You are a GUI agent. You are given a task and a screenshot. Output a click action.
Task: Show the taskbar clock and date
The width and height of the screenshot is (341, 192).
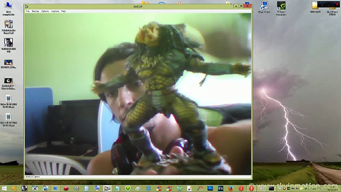[x=332, y=188]
